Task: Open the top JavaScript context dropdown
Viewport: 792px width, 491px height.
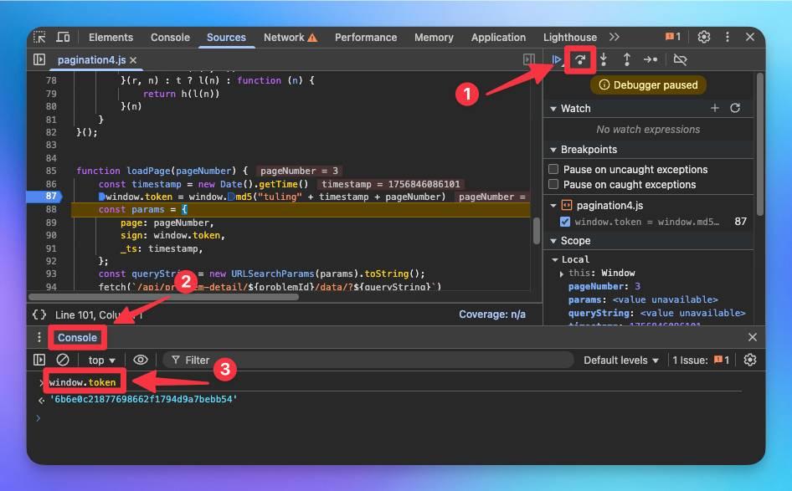Action: click(101, 361)
